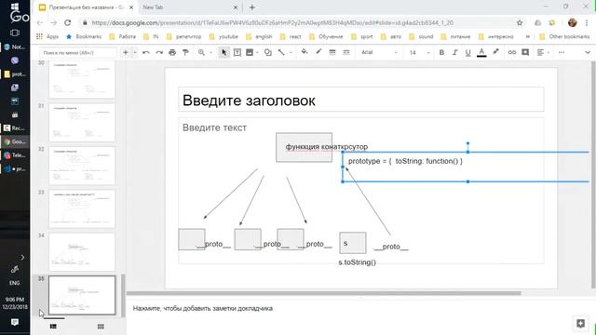Set the border weight
The height and width of the screenshot is (335, 596).
pos(332,52)
